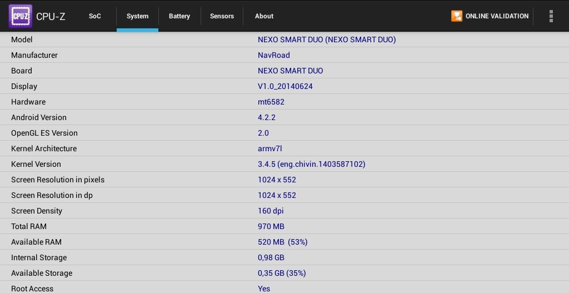
Task: Select the Screen Density label
Action: [37, 211]
